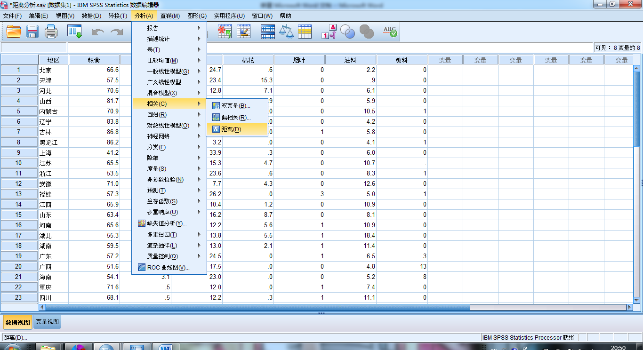Click the horizontal scrollbar left arrow

(x=42, y=307)
